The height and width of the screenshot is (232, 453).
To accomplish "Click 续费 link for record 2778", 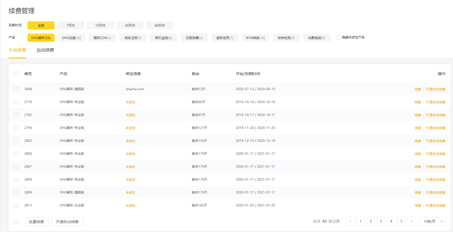I will (x=418, y=102).
